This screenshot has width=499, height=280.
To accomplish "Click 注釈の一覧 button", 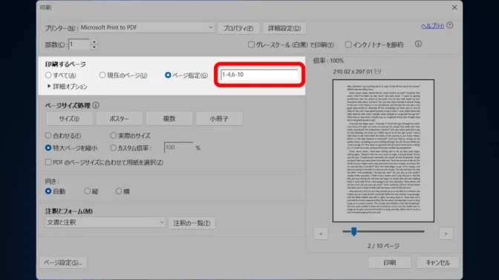I will 192,223.
